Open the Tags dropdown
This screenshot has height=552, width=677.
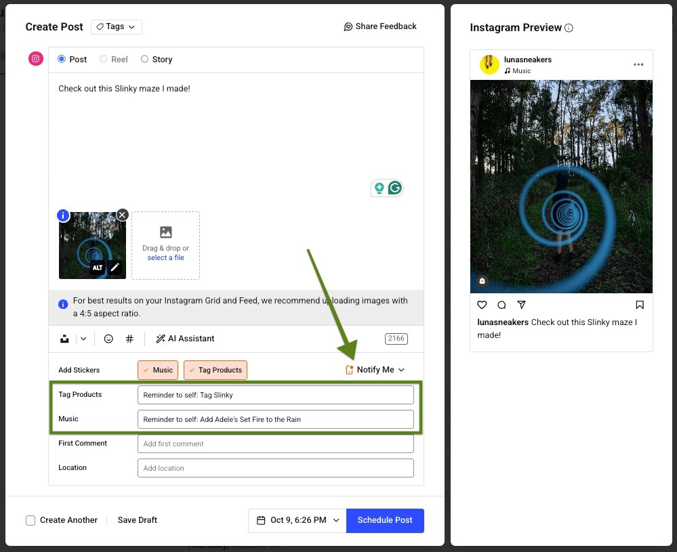pos(116,27)
